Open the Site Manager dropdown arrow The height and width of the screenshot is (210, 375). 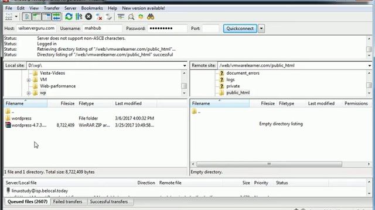tap(16, 17)
